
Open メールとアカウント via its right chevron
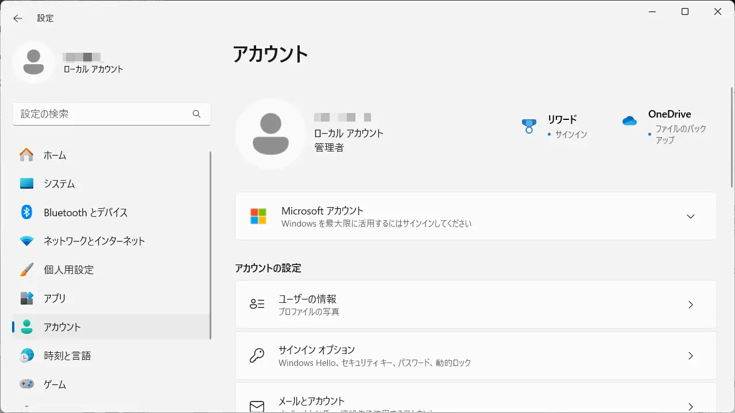pyautogui.click(x=691, y=406)
